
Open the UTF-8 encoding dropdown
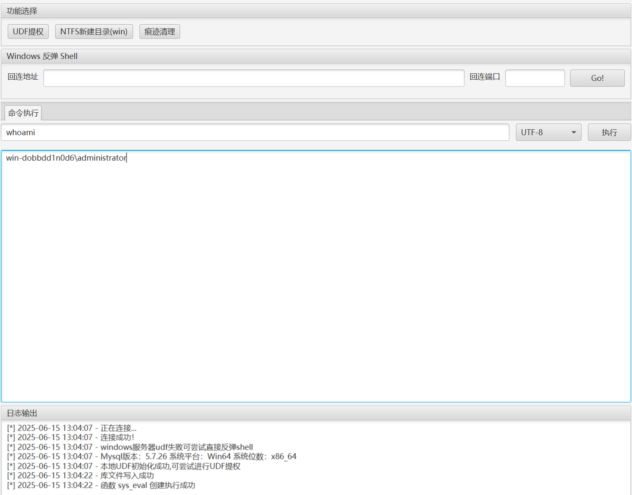tap(548, 133)
